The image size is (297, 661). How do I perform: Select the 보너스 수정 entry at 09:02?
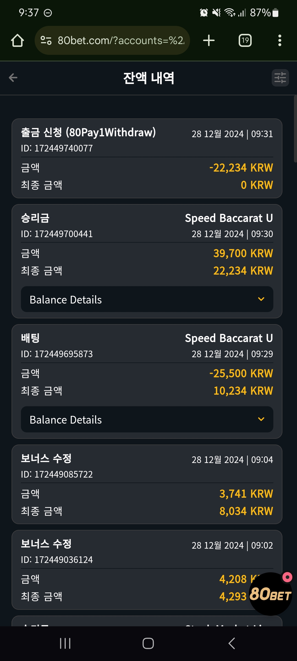[147, 570]
